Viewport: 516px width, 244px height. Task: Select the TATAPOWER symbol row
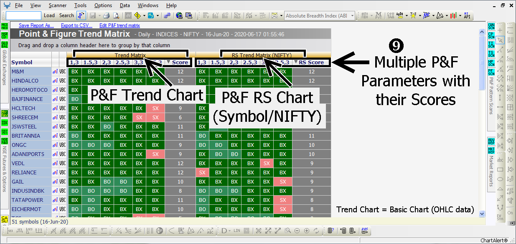pyautogui.click(x=31, y=200)
